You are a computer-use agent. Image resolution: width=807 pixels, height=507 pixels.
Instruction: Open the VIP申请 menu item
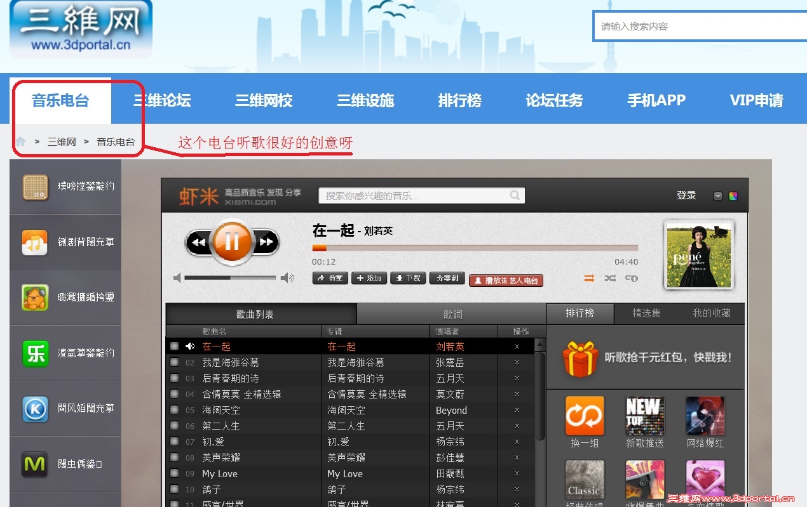coord(756,100)
